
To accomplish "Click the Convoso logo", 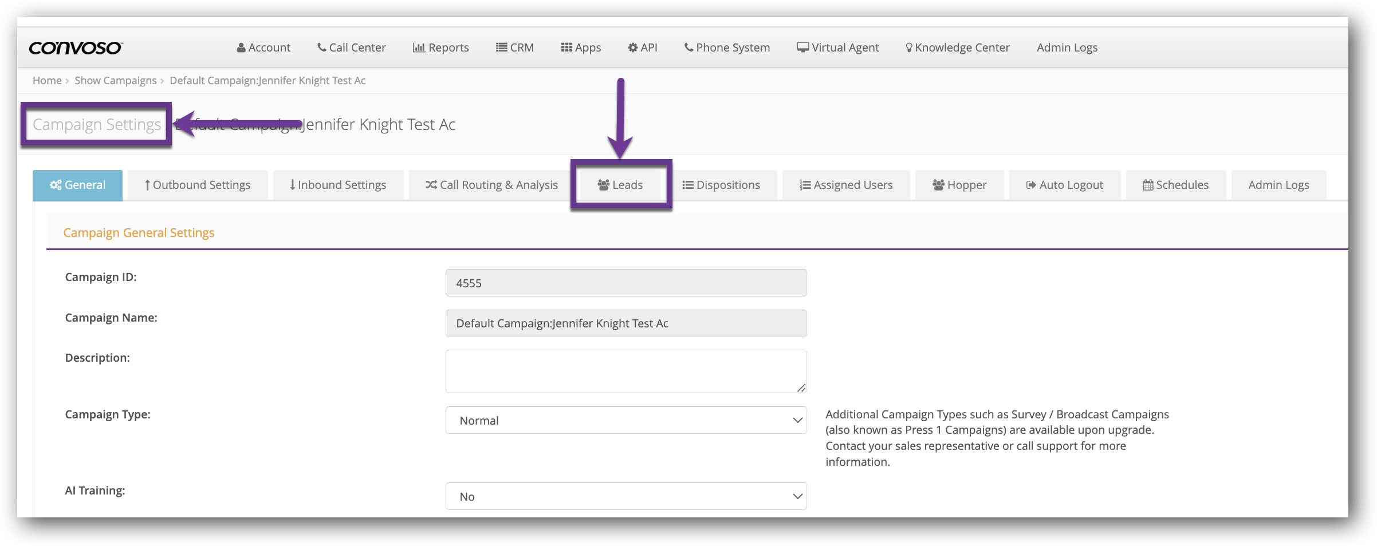I will [76, 48].
